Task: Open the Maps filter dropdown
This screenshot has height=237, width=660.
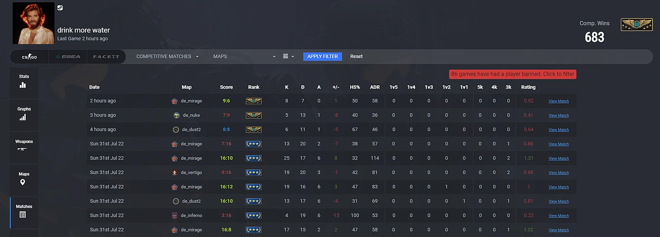Action: (244, 56)
